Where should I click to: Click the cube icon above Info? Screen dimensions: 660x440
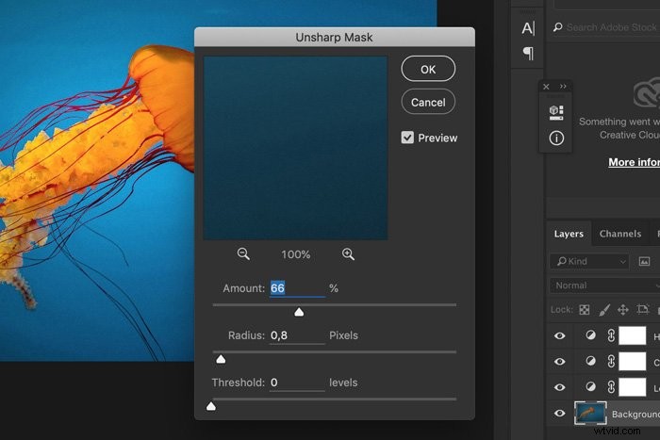coord(556,112)
